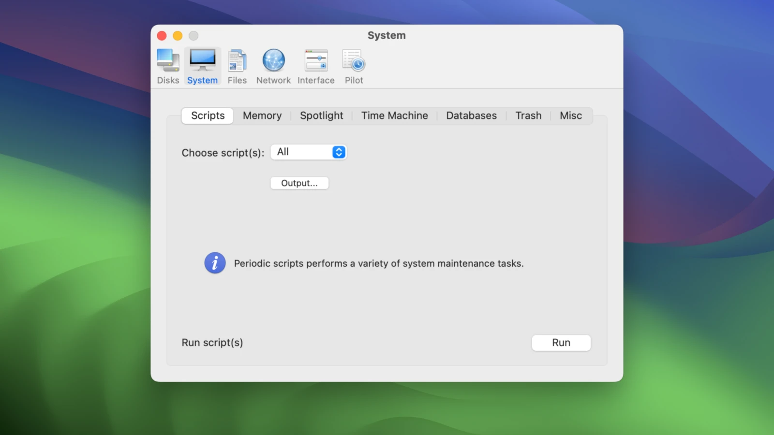Switch to the Scripts tab

coord(208,116)
